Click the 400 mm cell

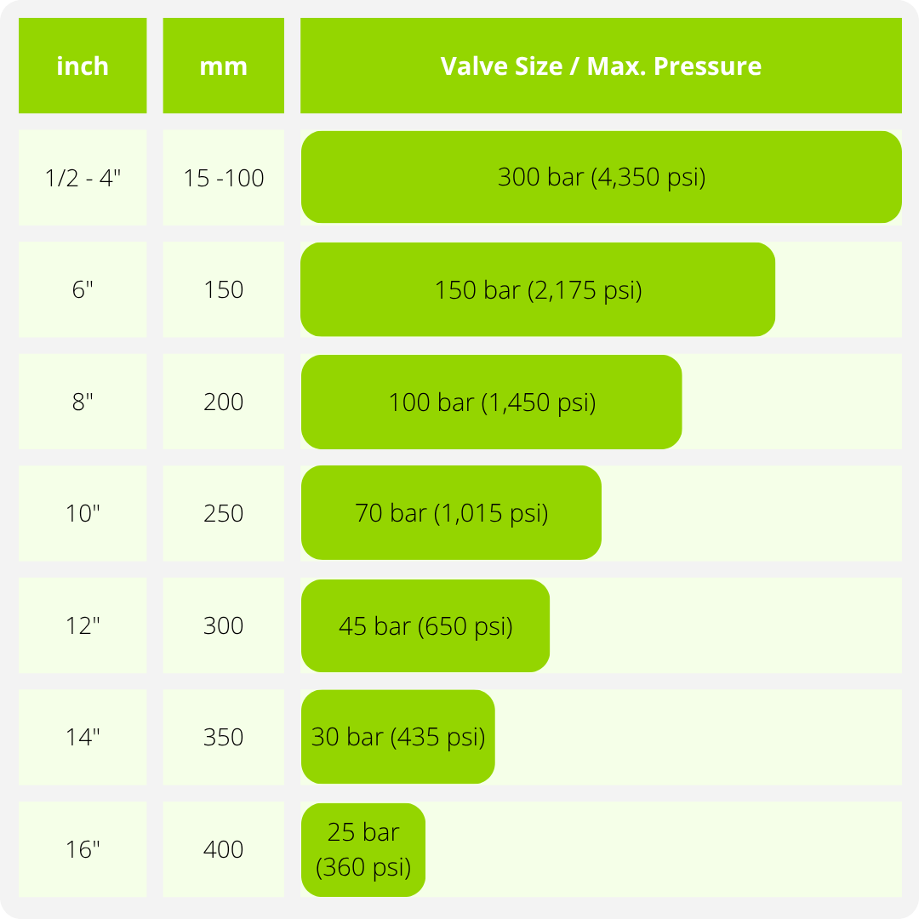tap(223, 849)
